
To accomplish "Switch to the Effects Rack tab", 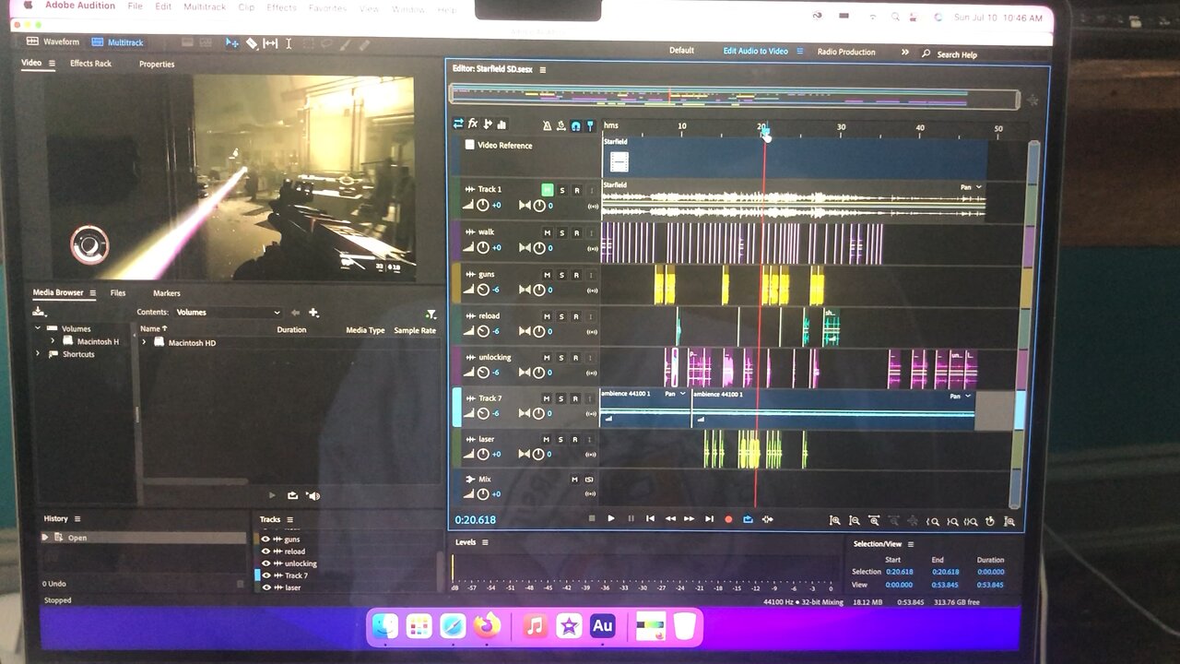I will [x=90, y=64].
